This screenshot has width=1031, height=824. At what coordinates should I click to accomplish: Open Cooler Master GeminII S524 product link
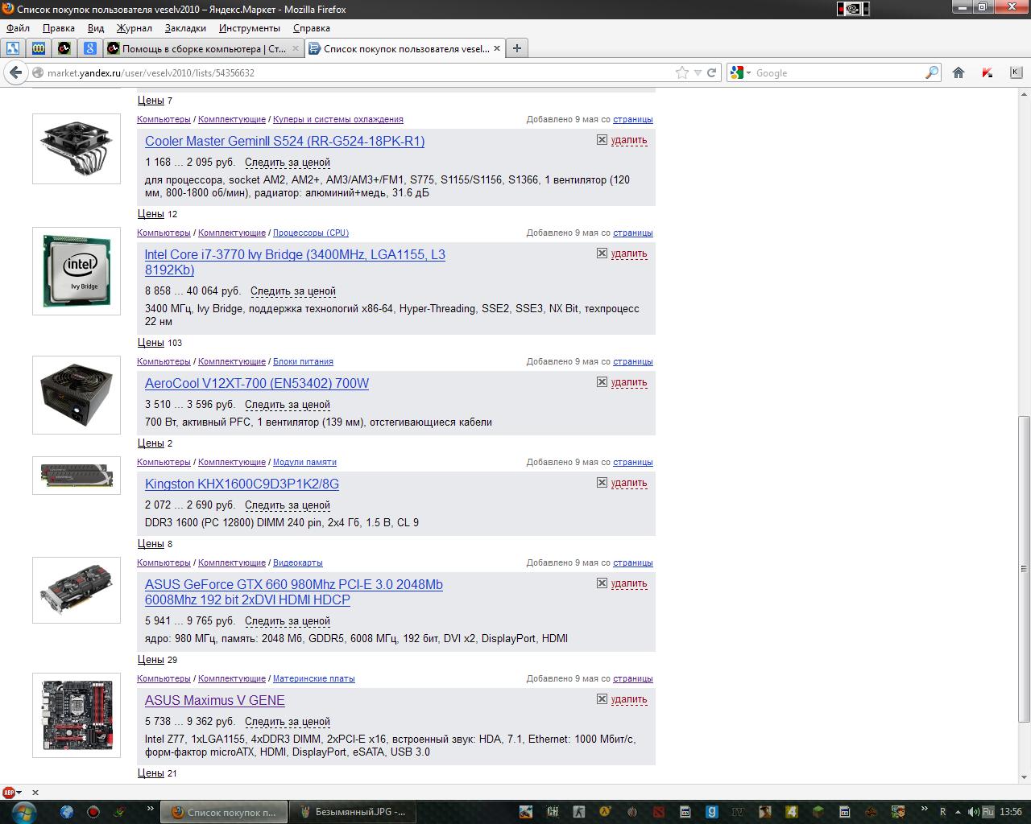(x=284, y=141)
